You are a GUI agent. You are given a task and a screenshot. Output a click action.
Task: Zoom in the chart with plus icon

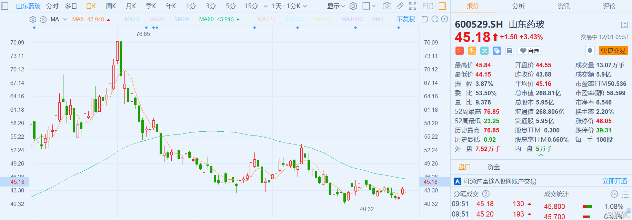[445, 19]
